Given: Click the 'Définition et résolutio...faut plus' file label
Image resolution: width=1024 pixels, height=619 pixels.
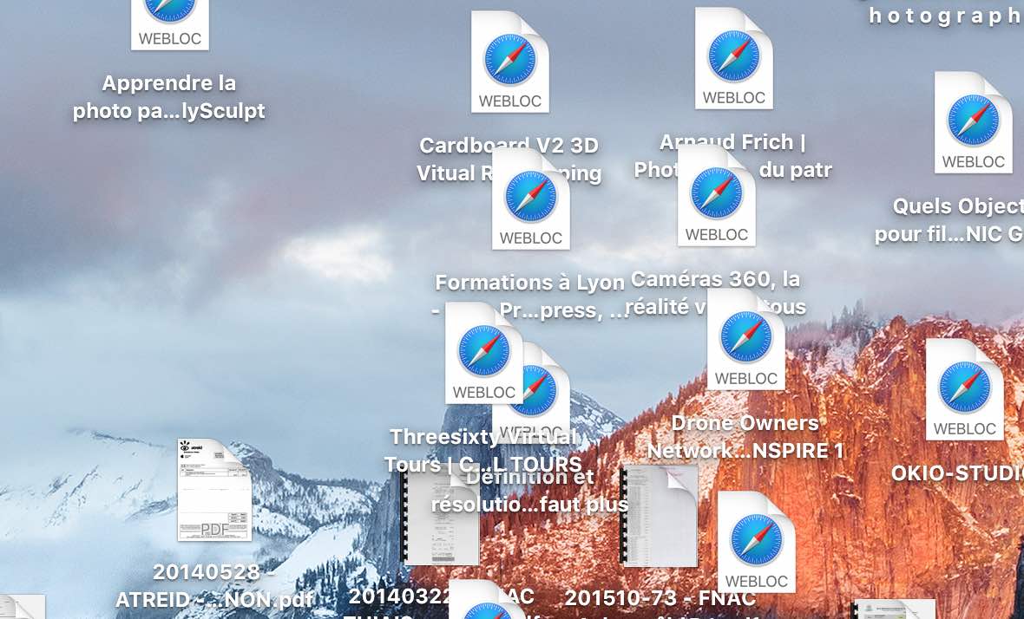Looking at the screenshot, I should (x=529, y=491).
